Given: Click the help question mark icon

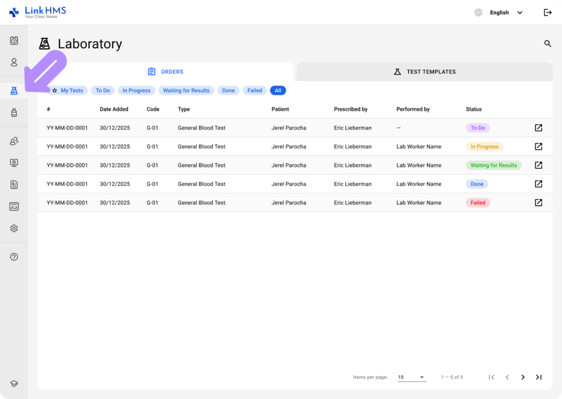Looking at the screenshot, I should click(14, 256).
